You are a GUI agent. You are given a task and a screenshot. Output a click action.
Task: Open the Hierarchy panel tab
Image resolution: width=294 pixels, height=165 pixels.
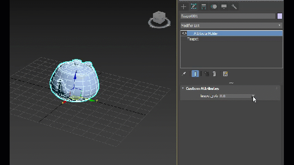(204, 7)
